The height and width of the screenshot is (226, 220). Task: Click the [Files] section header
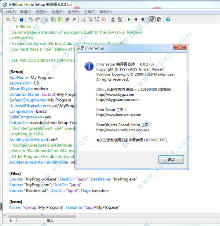pos(15,174)
